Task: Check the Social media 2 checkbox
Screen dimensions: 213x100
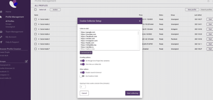Action: coord(35,24)
